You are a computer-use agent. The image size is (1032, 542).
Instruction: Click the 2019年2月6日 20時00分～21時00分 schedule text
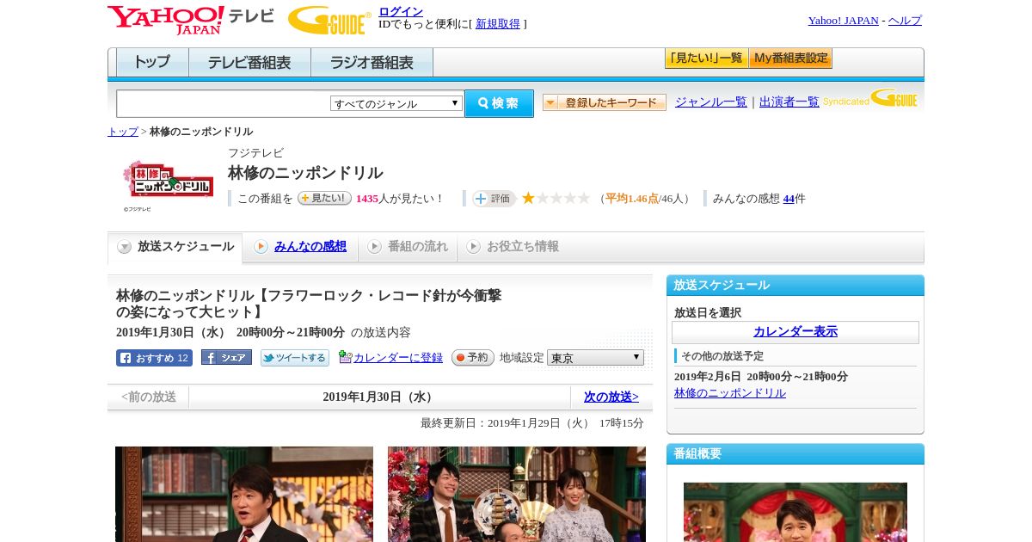click(761, 377)
